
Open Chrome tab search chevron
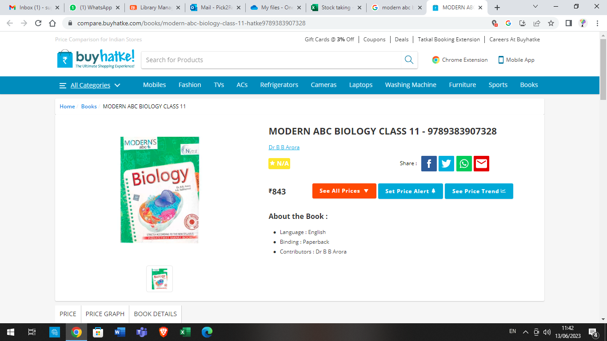[535, 7]
